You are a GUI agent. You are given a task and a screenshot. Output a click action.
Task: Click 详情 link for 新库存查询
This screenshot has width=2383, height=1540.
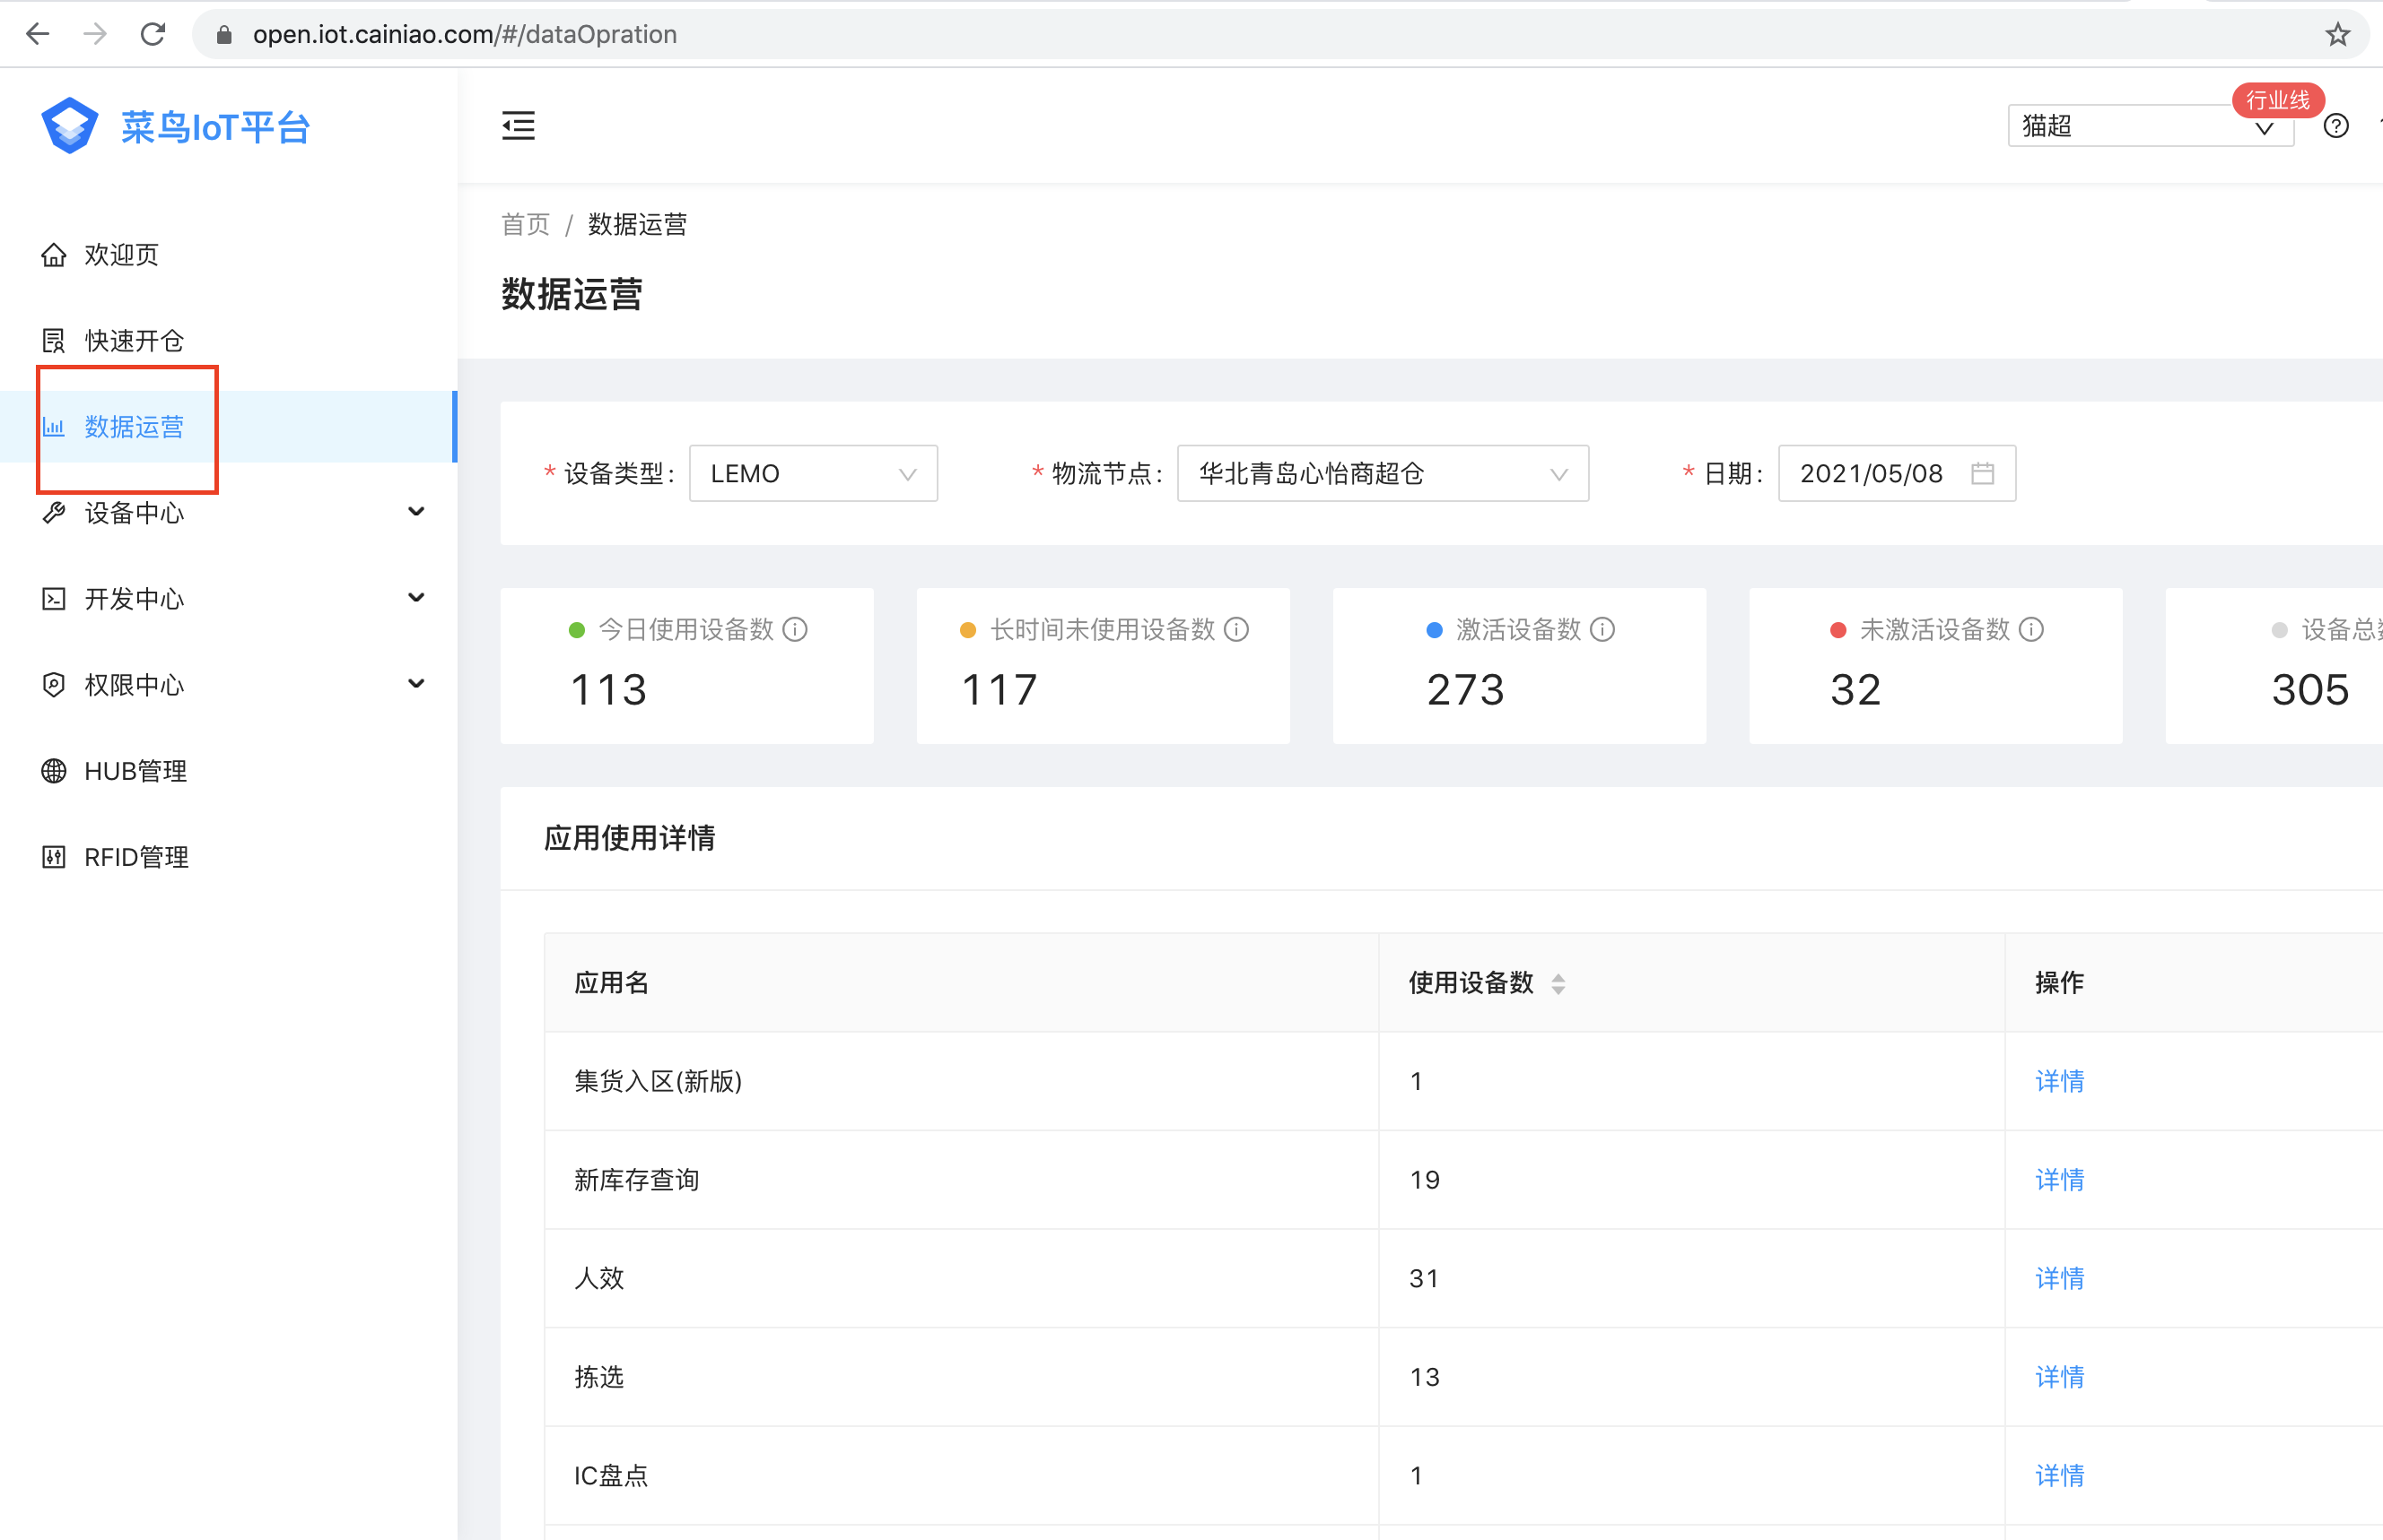click(x=2059, y=1180)
